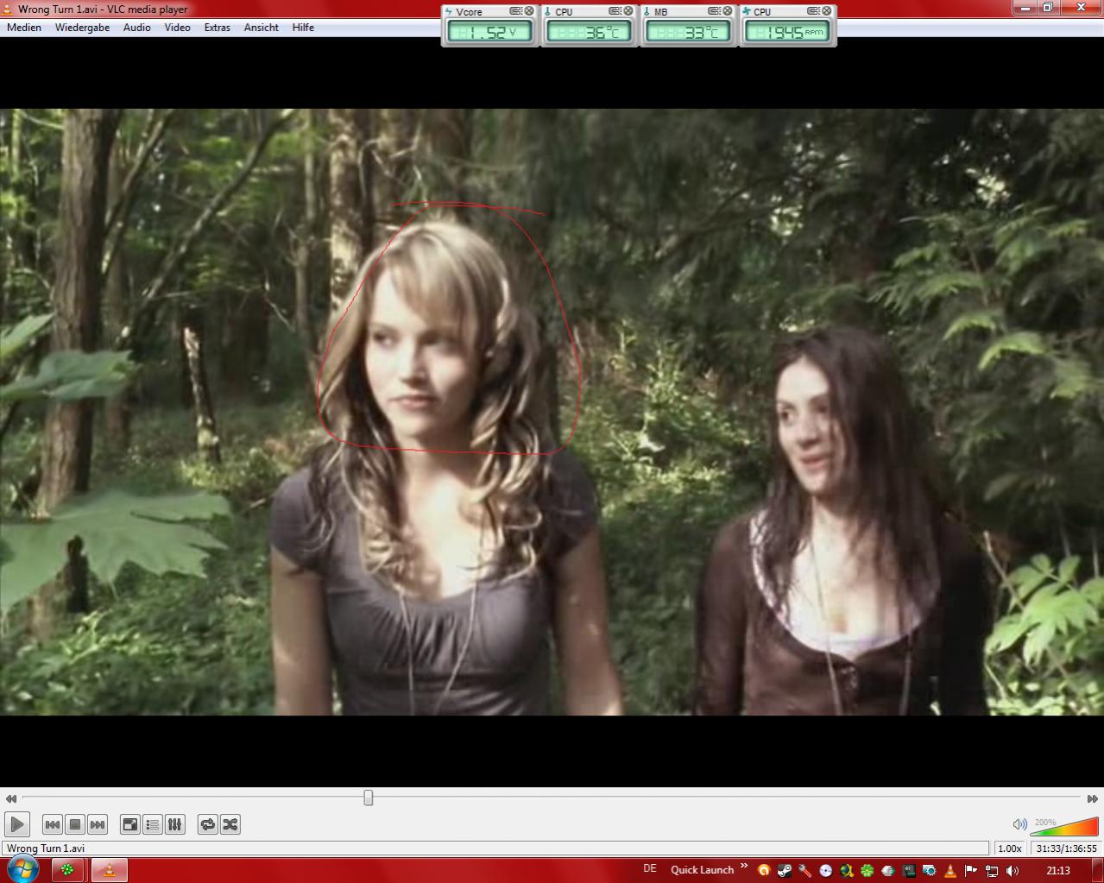
Task: Open the network connection tray icon
Action: pyautogui.click(x=992, y=870)
